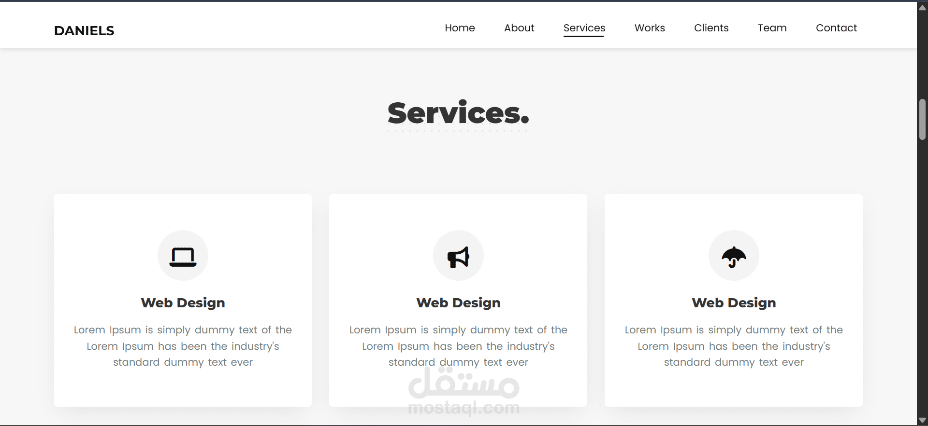928x426 pixels.
Task: Open the Works nav link
Action: tap(650, 28)
